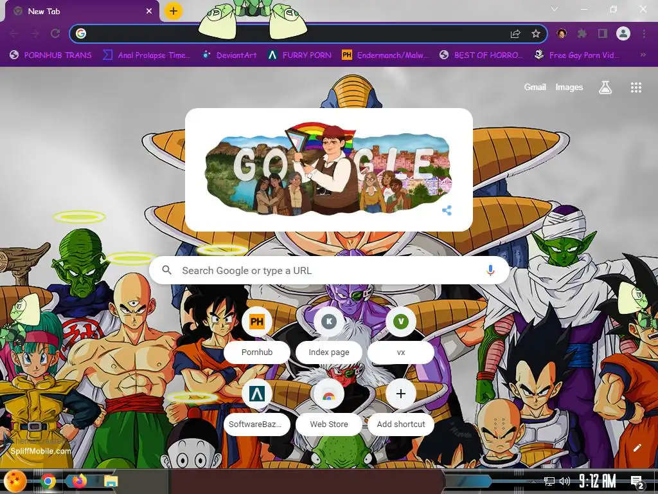Start voice search with the microphone
Screen dimensions: 658x494
490,271
